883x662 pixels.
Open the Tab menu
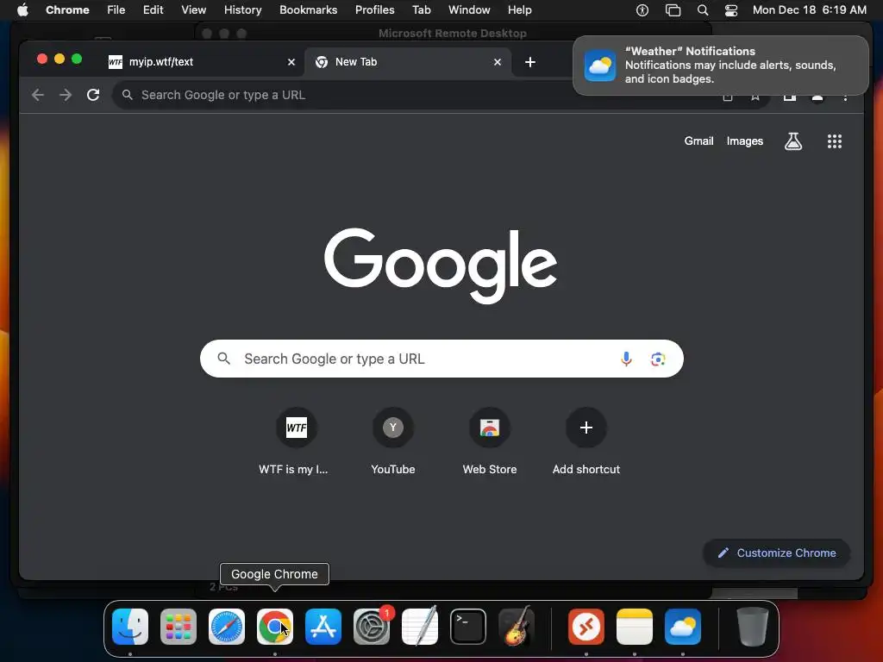point(421,9)
